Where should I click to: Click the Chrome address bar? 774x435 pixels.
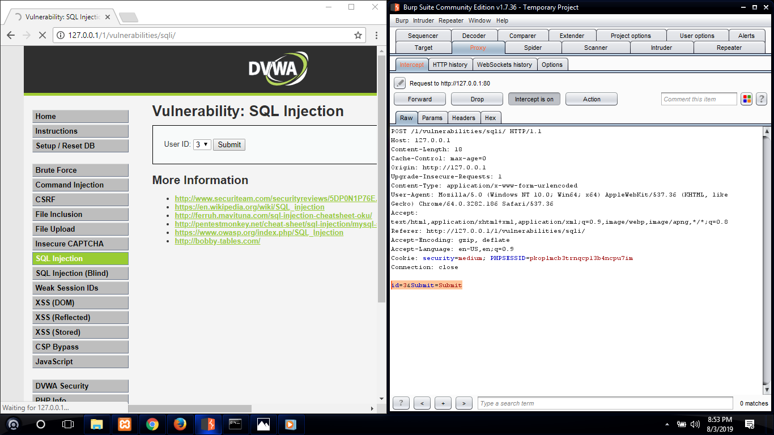click(209, 35)
